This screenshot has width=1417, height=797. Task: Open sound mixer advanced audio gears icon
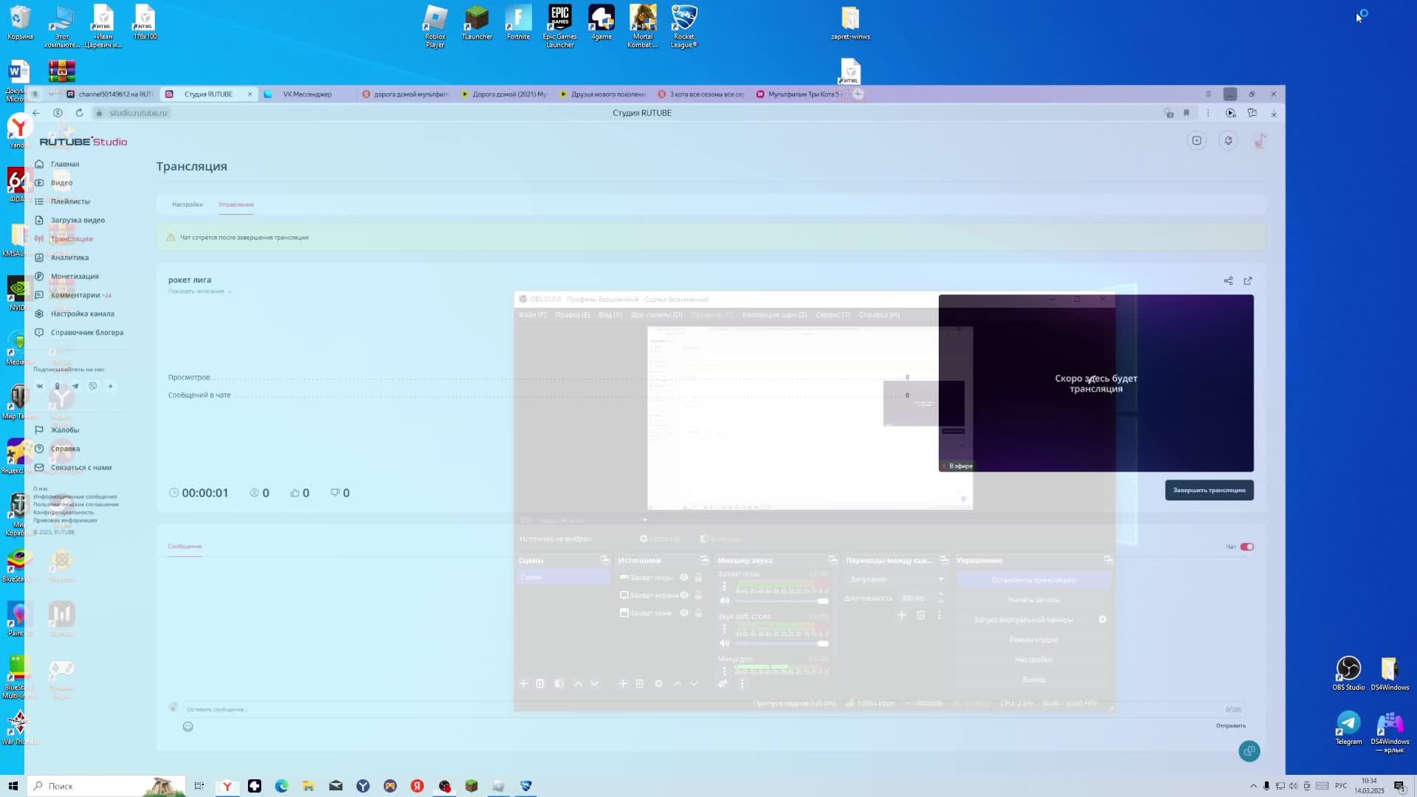[723, 684]
